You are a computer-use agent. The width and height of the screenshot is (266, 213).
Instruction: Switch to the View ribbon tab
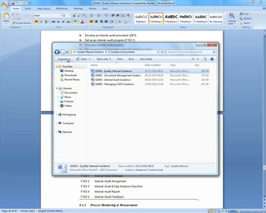pos(105,8)
